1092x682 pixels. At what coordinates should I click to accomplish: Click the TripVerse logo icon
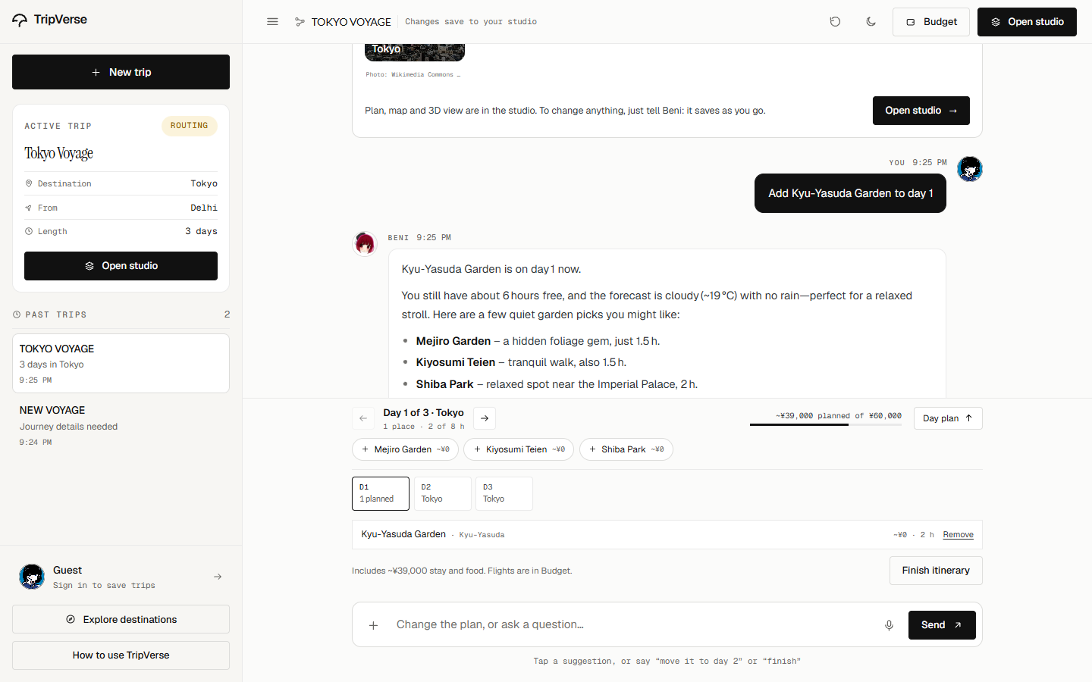[20, 20]
